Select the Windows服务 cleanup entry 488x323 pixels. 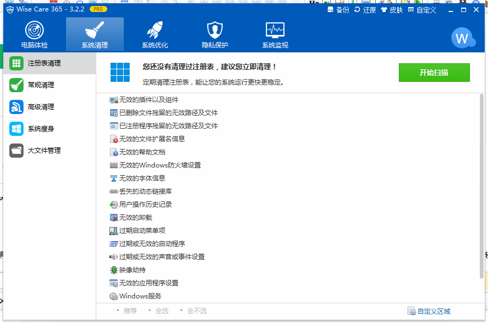coord(135,296)
